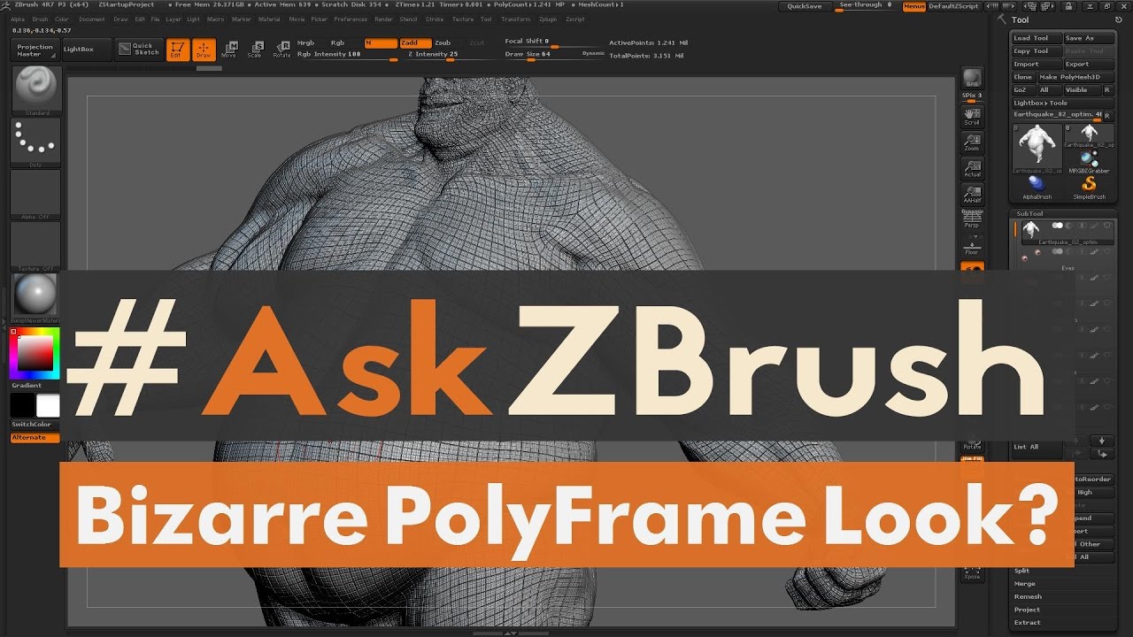The image size is (1133, 637).
Task: Activate the Move transform icon
Action: pos(229,50)
